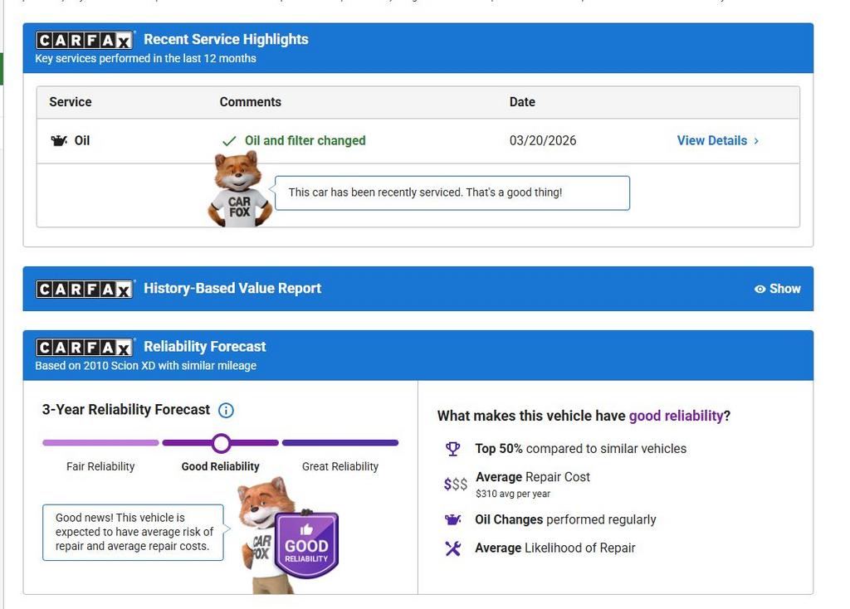The height and width of the screenshot is (609, 850).
Task: Click the Date column header
Action: (x=522, y=102)
